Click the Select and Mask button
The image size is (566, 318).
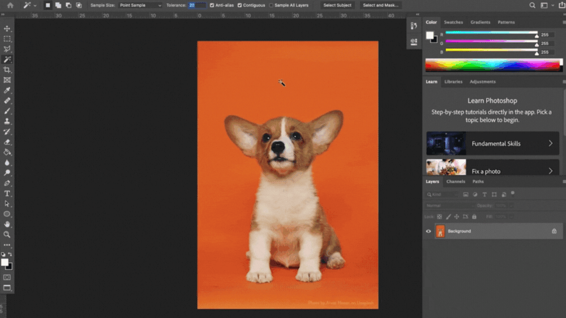380,6
